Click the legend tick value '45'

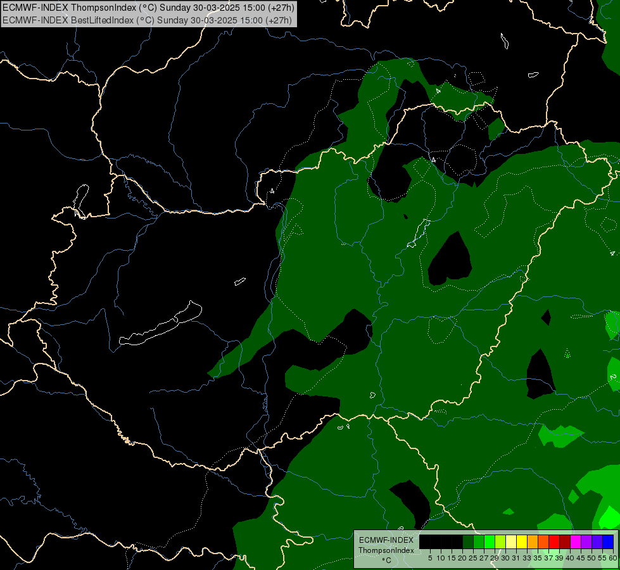[x=581, y=558]
